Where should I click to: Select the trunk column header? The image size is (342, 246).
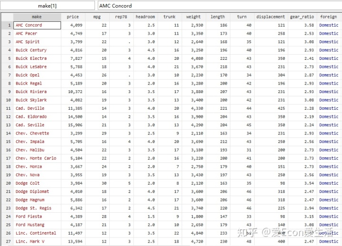coord(170,17)
